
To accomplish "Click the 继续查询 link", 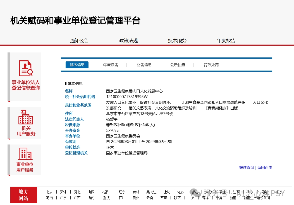I will [246, 168].
